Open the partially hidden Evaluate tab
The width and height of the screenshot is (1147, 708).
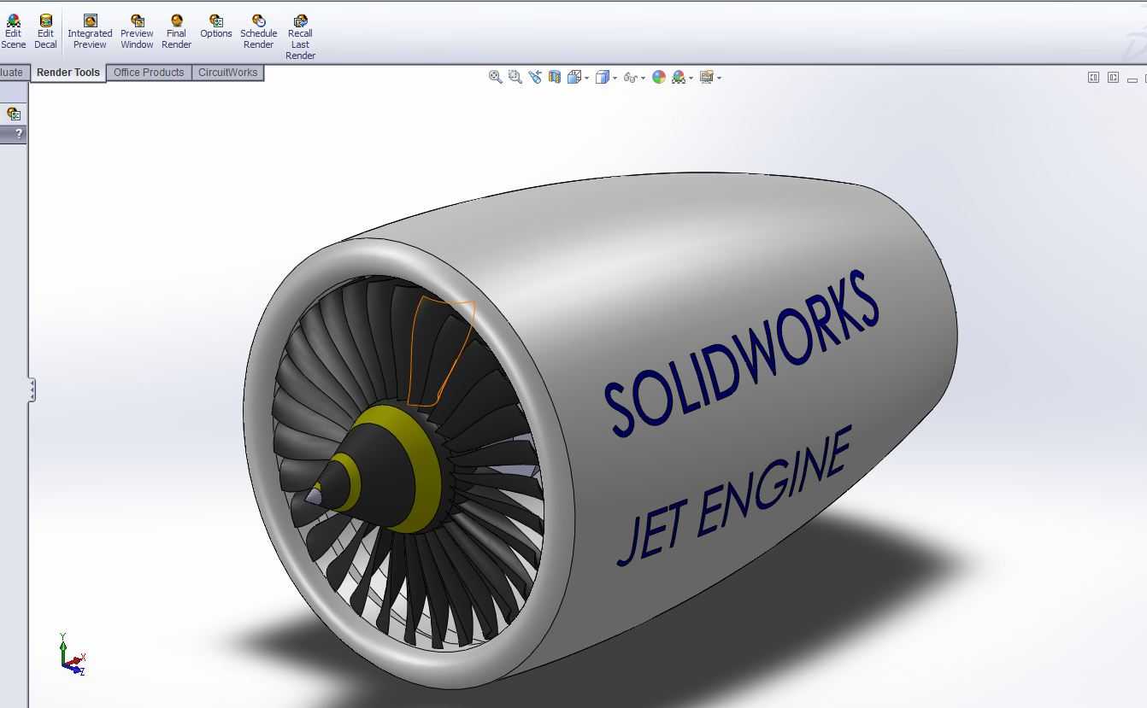tap(13, 73)
